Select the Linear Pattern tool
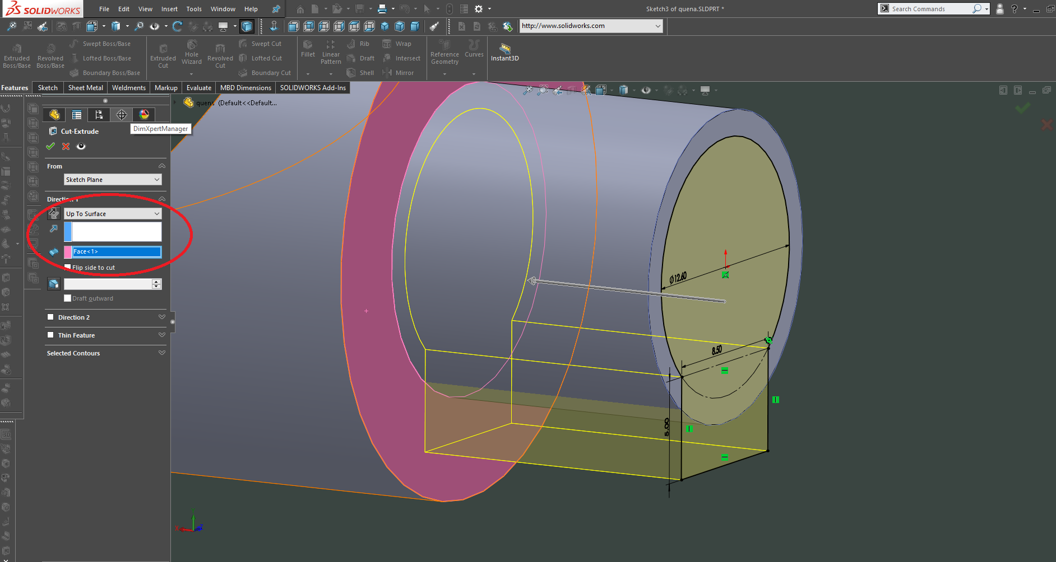The image size is (1056, 562). coord(331,53)
